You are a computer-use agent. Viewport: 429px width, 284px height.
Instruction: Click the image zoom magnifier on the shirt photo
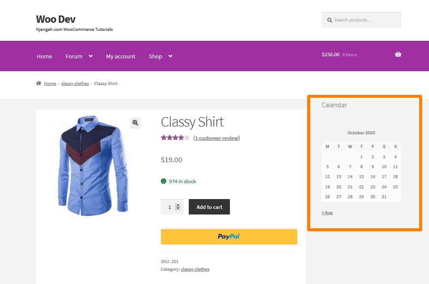point(135,123)
